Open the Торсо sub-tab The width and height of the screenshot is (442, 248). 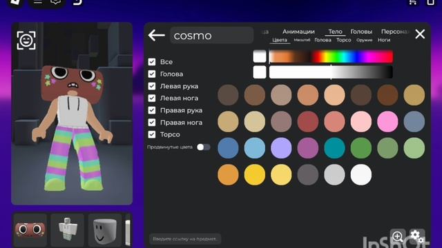(x=344, y=40)
